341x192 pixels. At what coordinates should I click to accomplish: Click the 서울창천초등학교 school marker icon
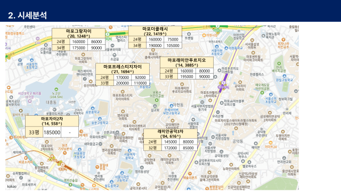[x=32, y=60]
